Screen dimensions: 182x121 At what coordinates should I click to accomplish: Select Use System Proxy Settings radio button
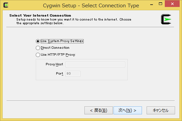(x=38, y=41)
